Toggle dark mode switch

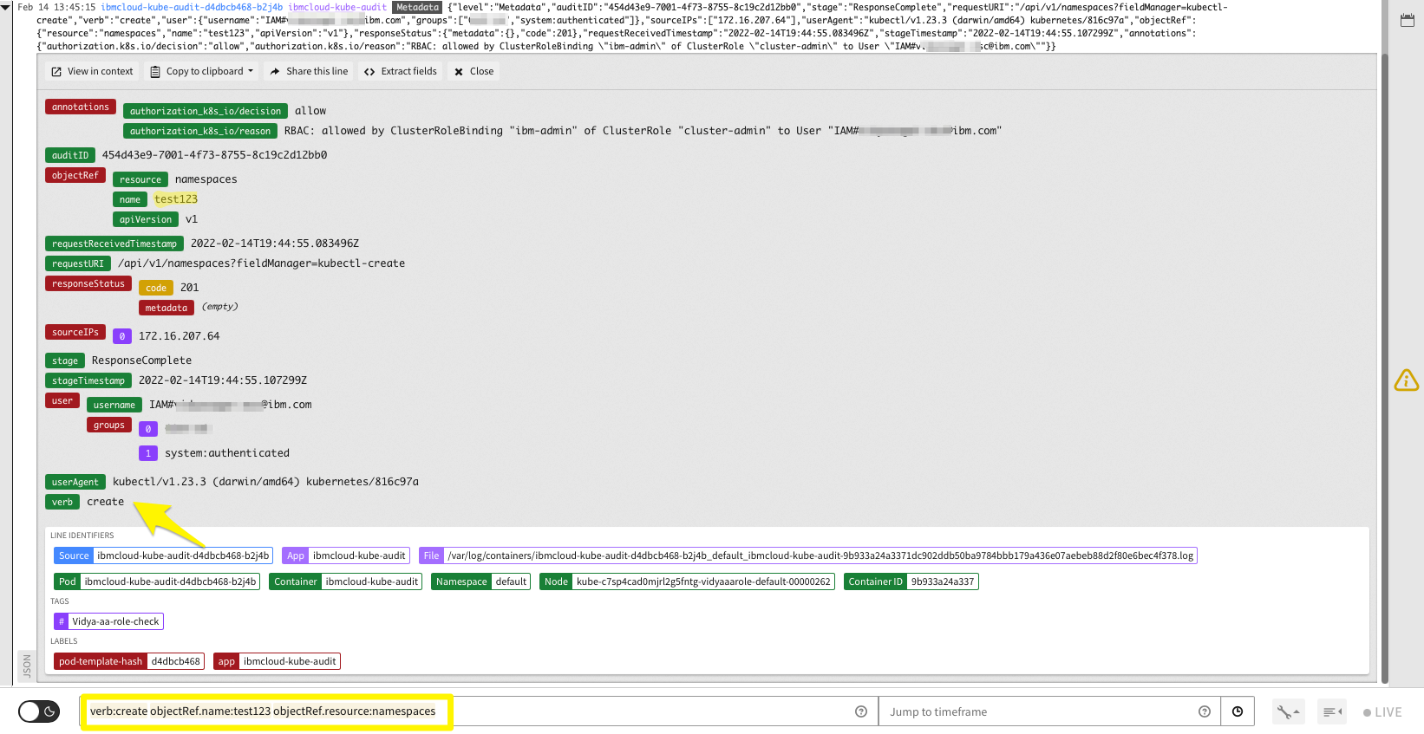(39, 711)
